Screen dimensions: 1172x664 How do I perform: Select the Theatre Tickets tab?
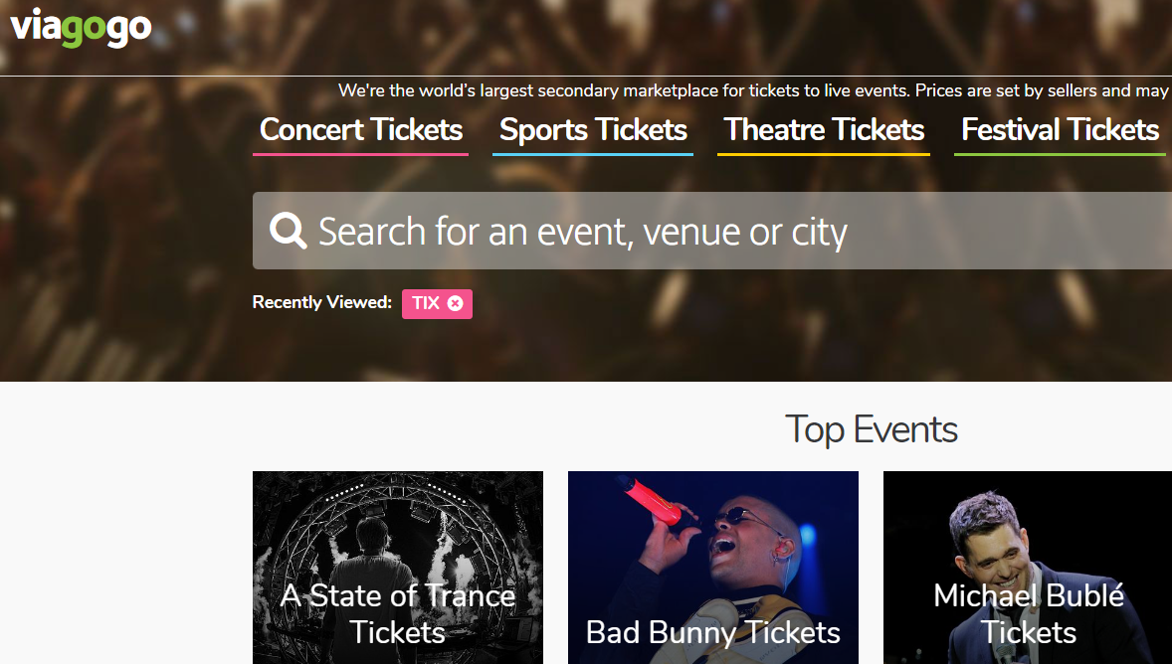(x=824, y=130)
